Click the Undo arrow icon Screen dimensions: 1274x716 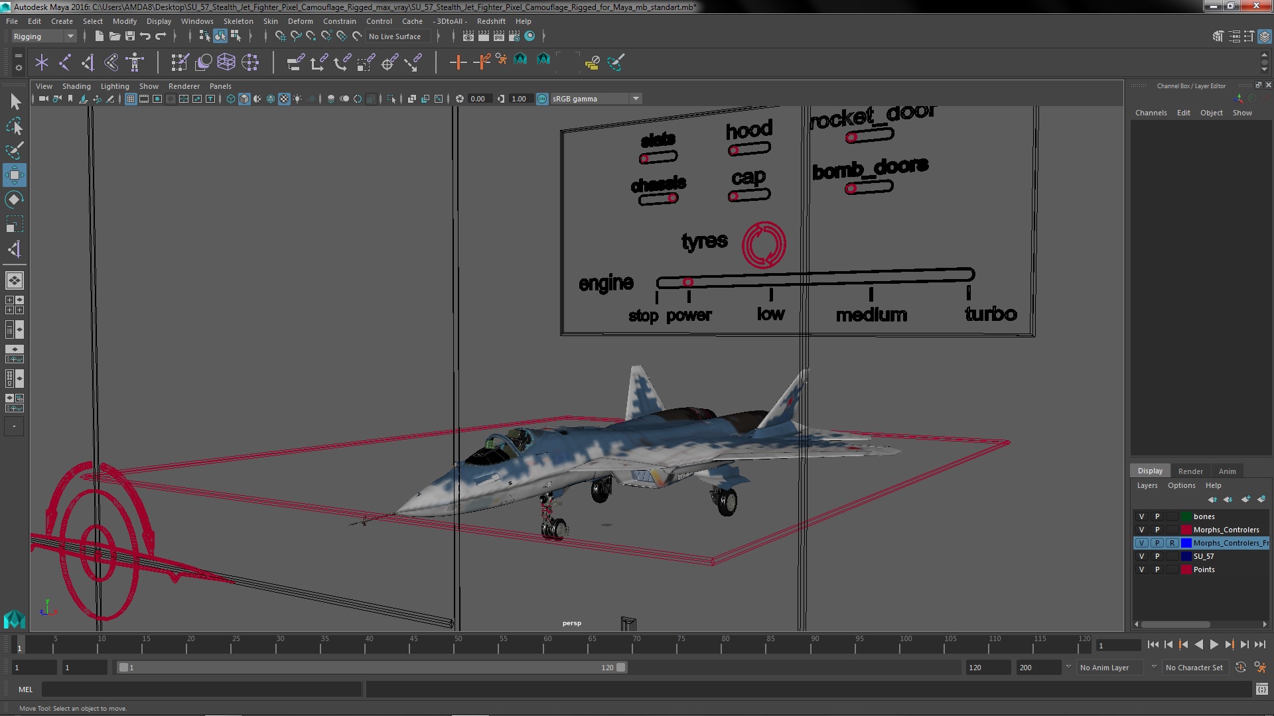pos(145,36)
